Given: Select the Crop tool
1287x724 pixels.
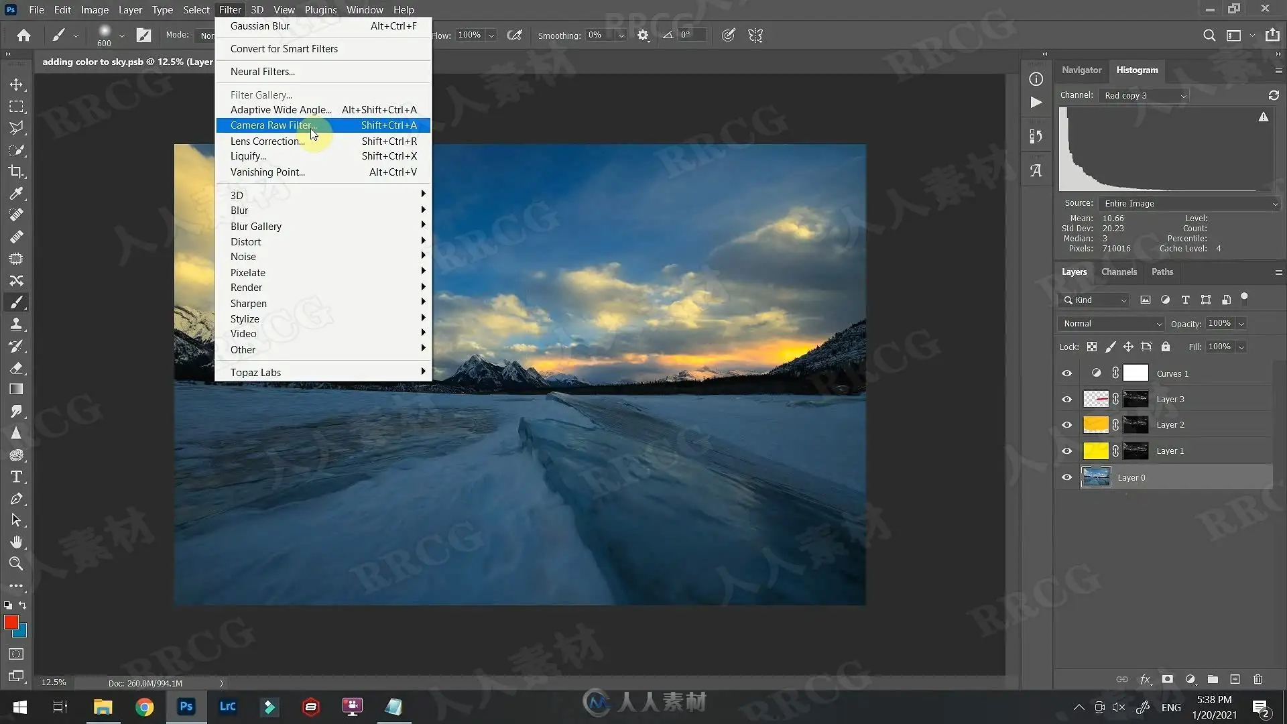Looking at the screenshot, I should point(16,172).
